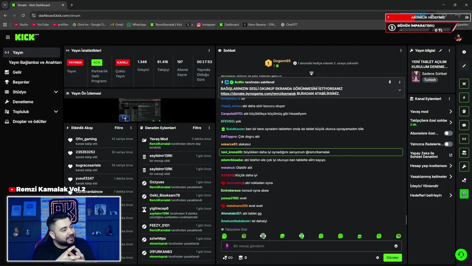Viewport: 472px width, 266px height.
Task: Toggle Yalnızca ifadelerle switch
Action: [448, 144]
